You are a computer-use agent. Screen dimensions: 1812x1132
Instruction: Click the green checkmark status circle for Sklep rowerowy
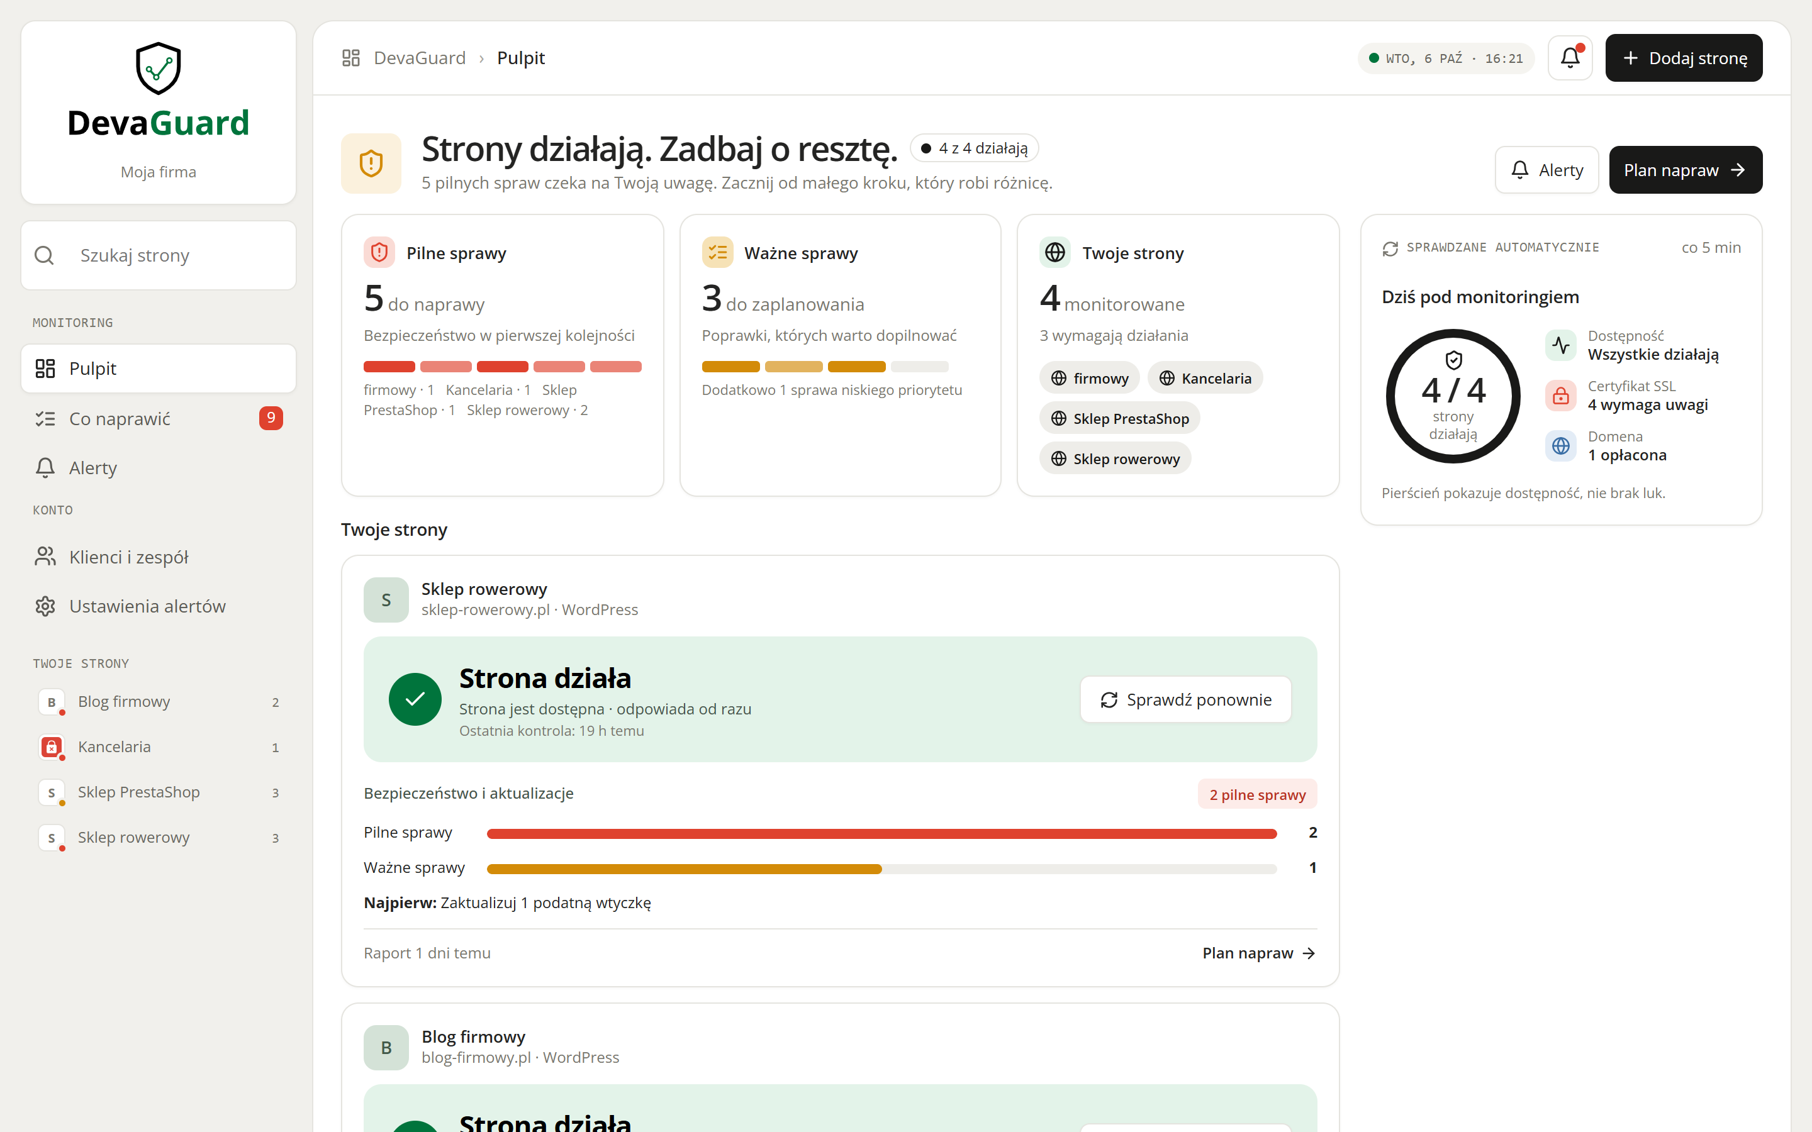[x=415, y=699]
